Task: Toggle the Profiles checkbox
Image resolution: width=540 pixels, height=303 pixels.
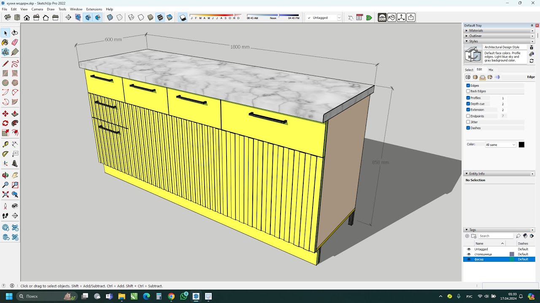Action: tap(468, 98)
